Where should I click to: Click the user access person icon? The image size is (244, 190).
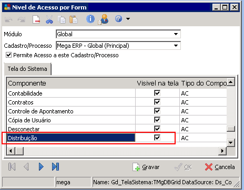tap(103, 19)
